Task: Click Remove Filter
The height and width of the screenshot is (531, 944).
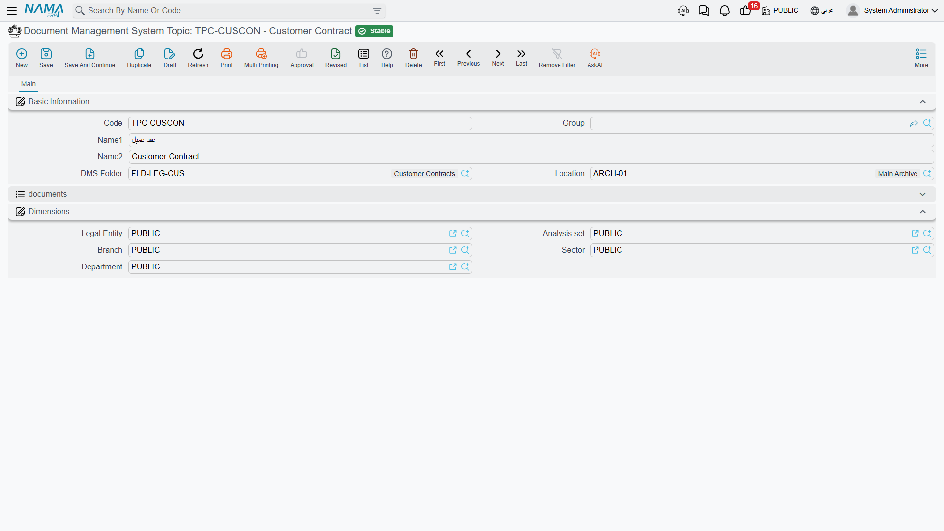Action: (x=557, y=58)
